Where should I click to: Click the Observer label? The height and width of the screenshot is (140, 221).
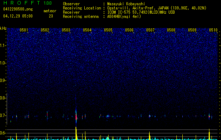71,4
